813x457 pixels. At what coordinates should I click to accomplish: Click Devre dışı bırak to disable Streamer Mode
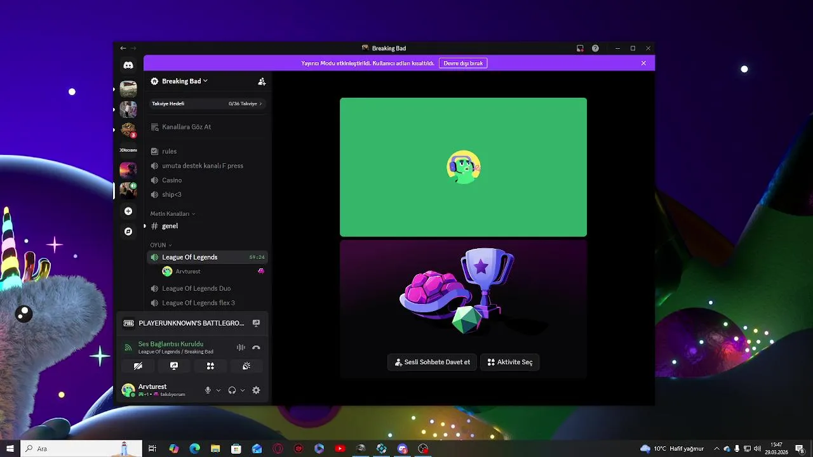(x=463, y=63)
